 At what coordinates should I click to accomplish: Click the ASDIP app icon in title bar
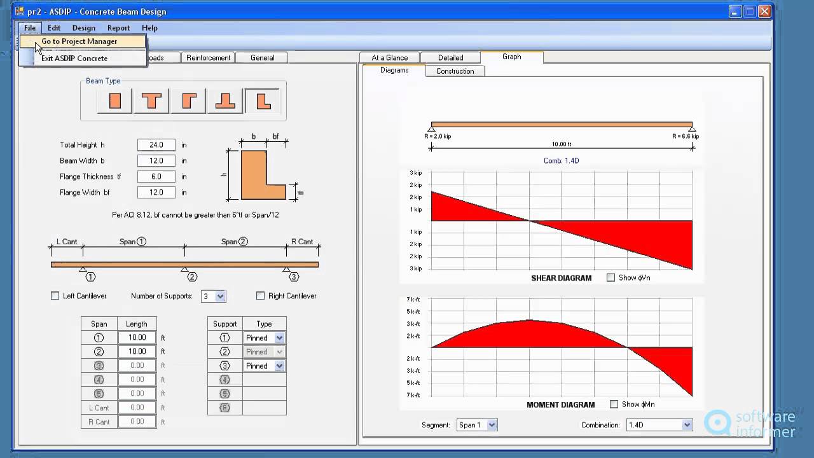click(20, 11)
